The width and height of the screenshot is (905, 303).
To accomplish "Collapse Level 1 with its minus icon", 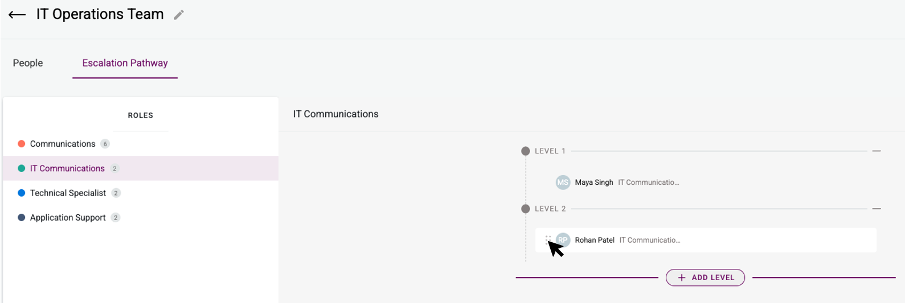I will (877, 151).
